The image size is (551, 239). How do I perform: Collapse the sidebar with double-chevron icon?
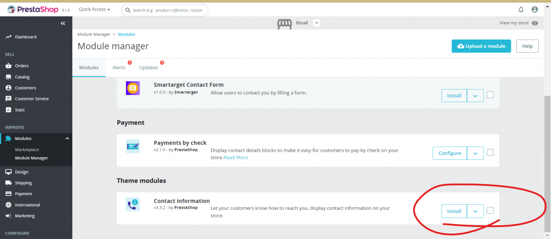coord(63,23)
